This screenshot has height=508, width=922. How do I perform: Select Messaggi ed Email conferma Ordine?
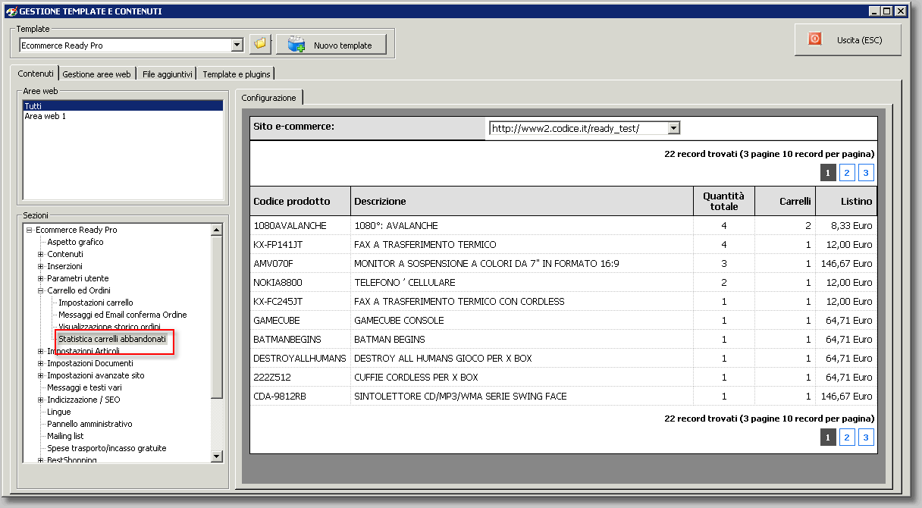point(123,315)
